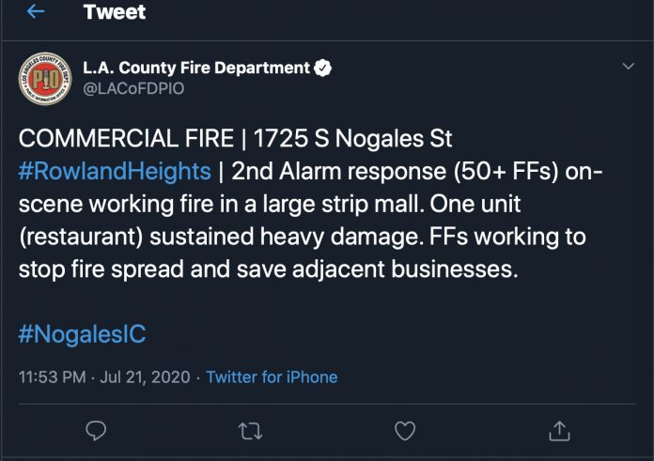Image resolution: width=654 pixels, height=461 pixels.
Task: Click the 11:53 PM timestamp
Action: point(52,377)
